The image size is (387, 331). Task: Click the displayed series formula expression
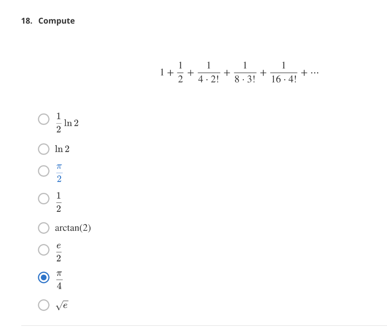click(x=239, y=72)
